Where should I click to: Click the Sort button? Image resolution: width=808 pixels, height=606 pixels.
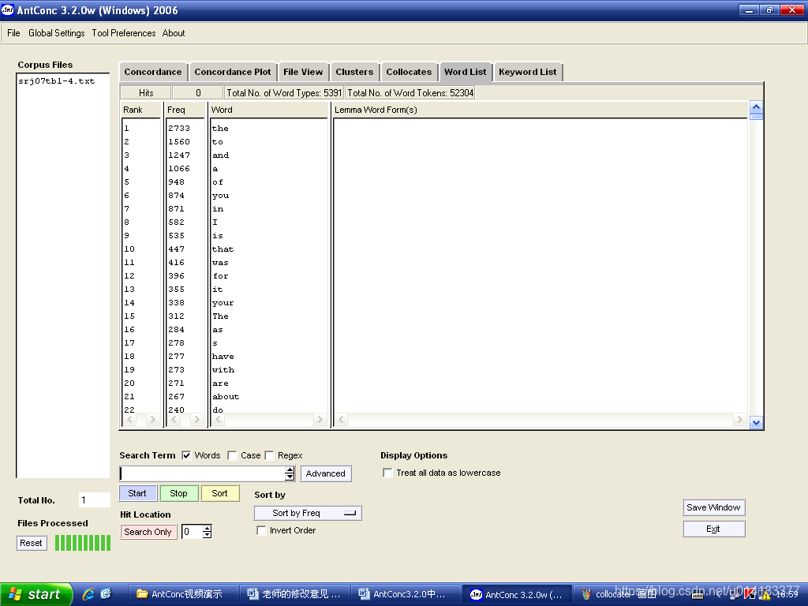[x=220, y=494]
